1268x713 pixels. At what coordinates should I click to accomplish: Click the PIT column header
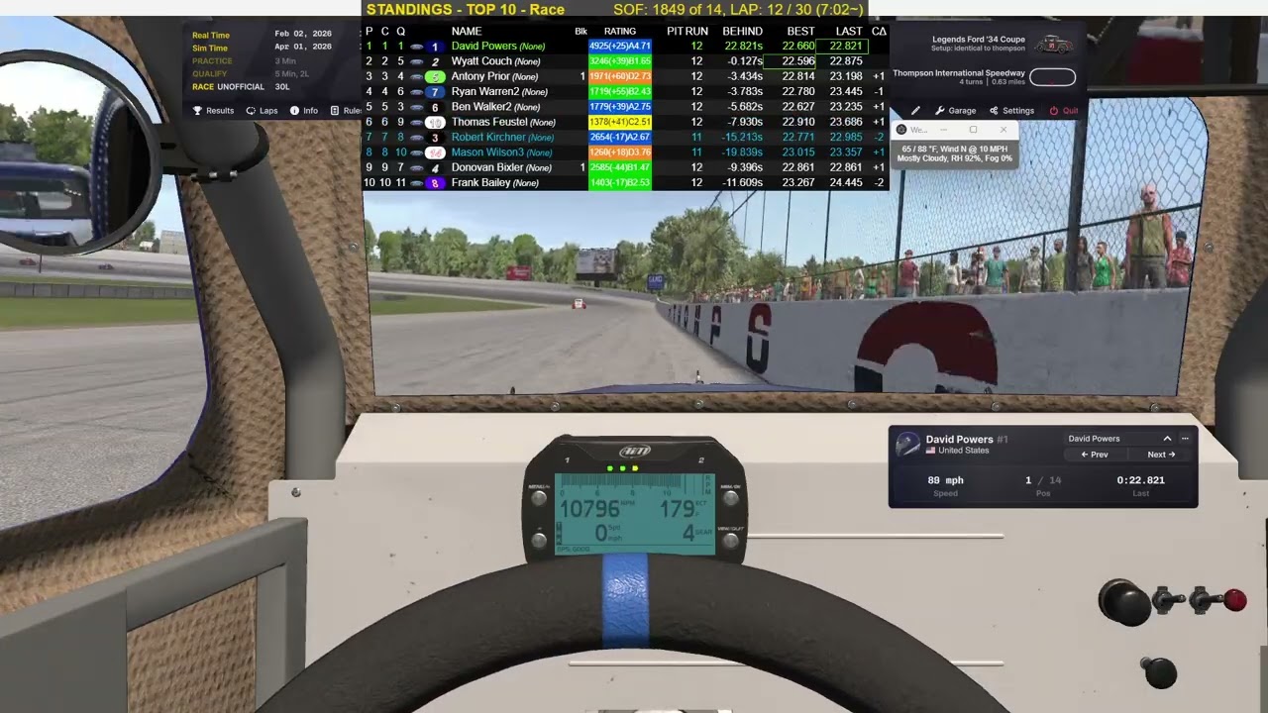(675, 32)
